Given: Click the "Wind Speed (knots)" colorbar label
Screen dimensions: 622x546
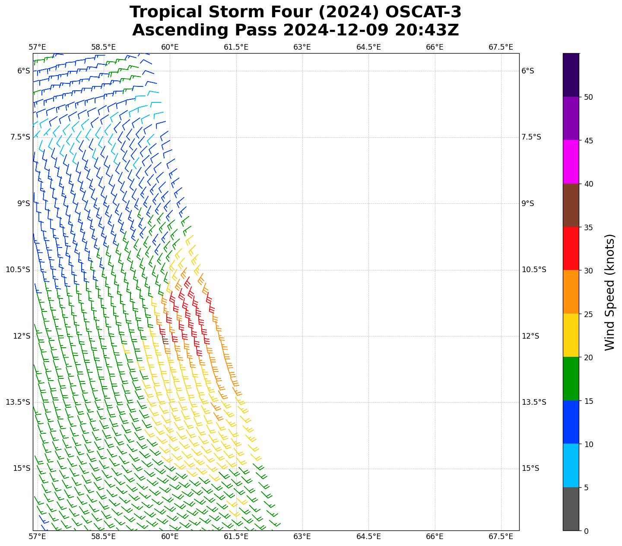Looking at the screenshot, I should point(609,292).
